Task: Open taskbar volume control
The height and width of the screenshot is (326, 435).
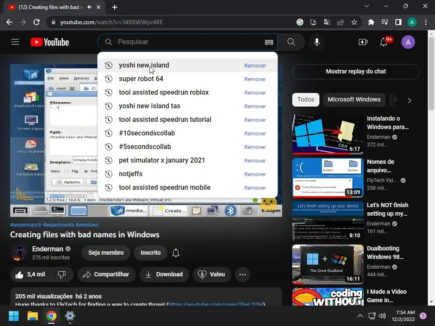Action: point(382,316)
